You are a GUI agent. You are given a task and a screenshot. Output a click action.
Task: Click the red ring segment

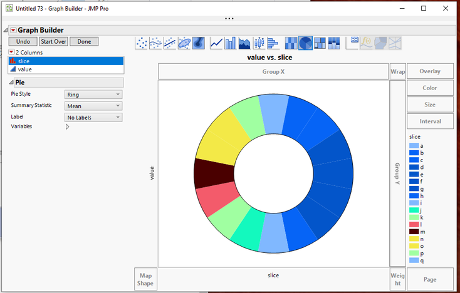219,198
